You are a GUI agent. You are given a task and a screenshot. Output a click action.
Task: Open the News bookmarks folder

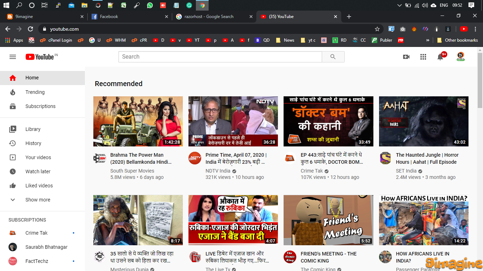click(285, 40)
